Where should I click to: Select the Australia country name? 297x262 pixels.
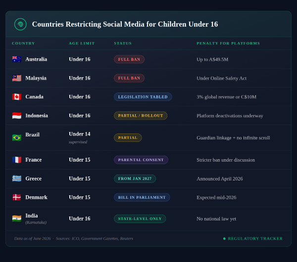36,59
